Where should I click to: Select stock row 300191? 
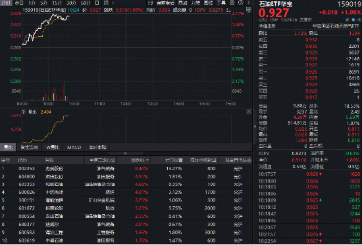[x=126, y=200]
